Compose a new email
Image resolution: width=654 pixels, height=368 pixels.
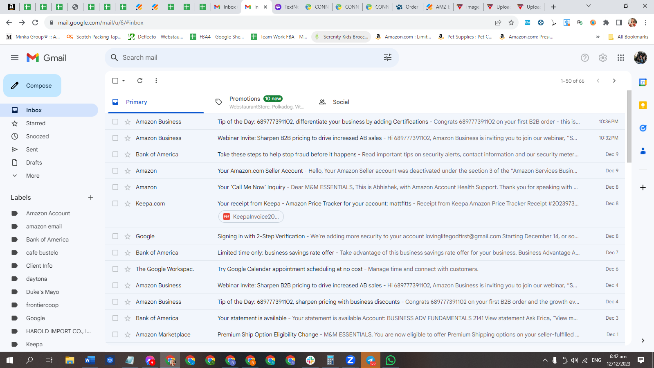tap(32, 86)
